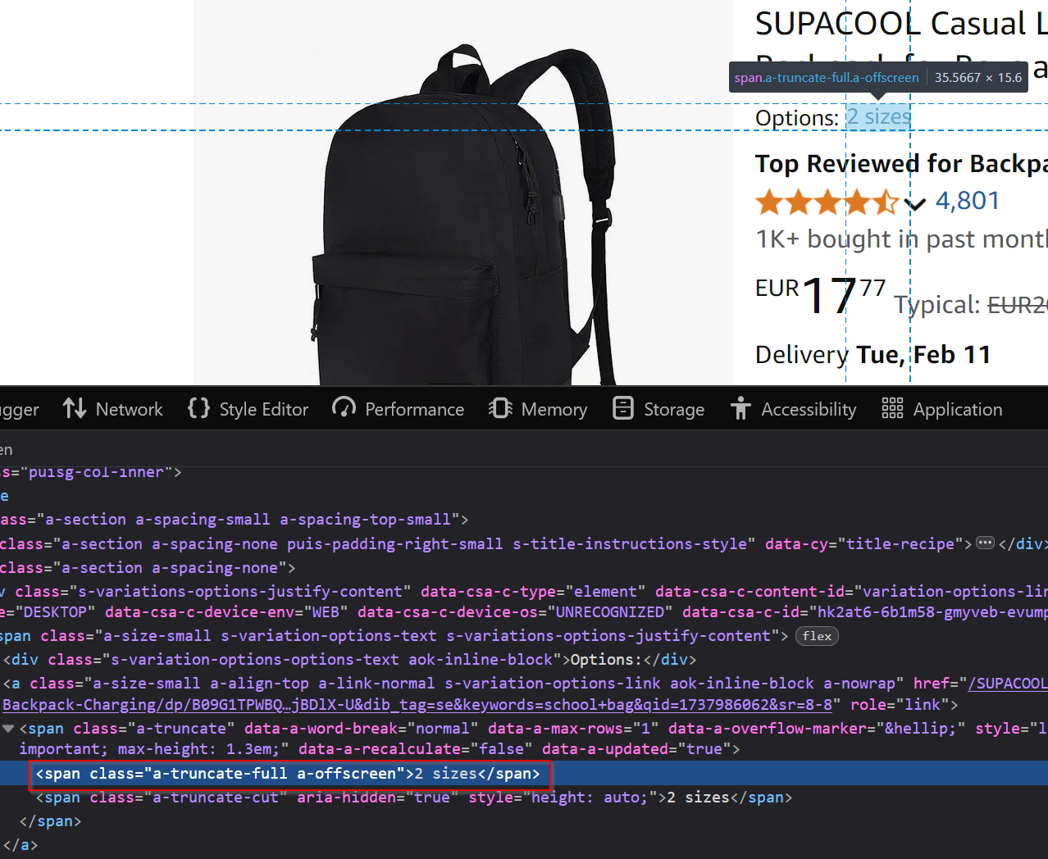Click the Performance gauge icon
Viewport: 1048px width, 859px height.
344,408
